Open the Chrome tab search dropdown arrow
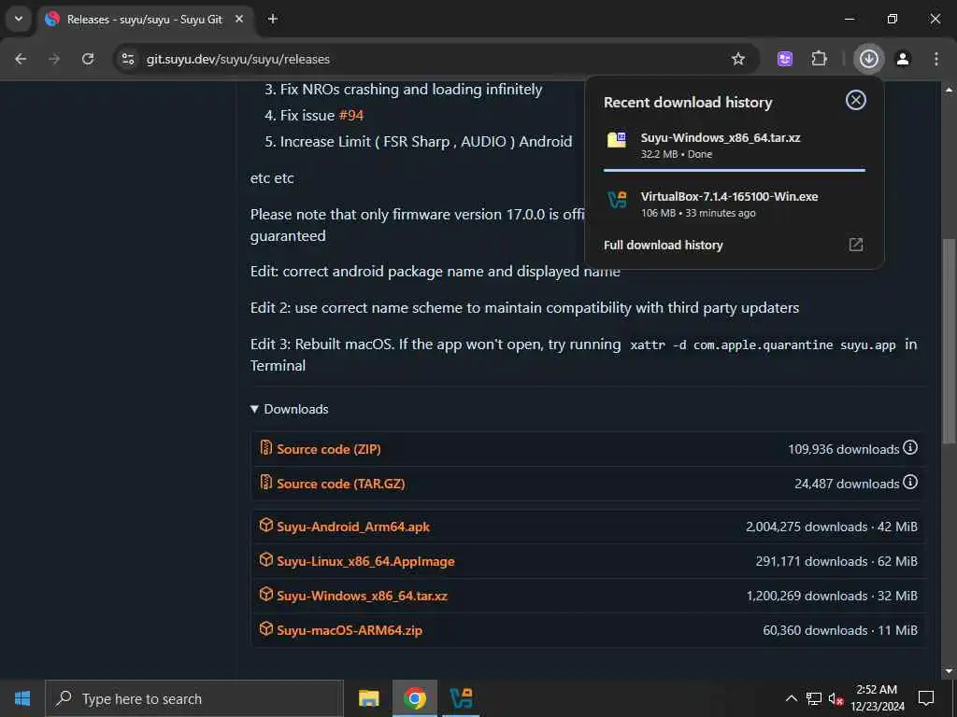Viewport: 957px width, 717px height. 19,19
